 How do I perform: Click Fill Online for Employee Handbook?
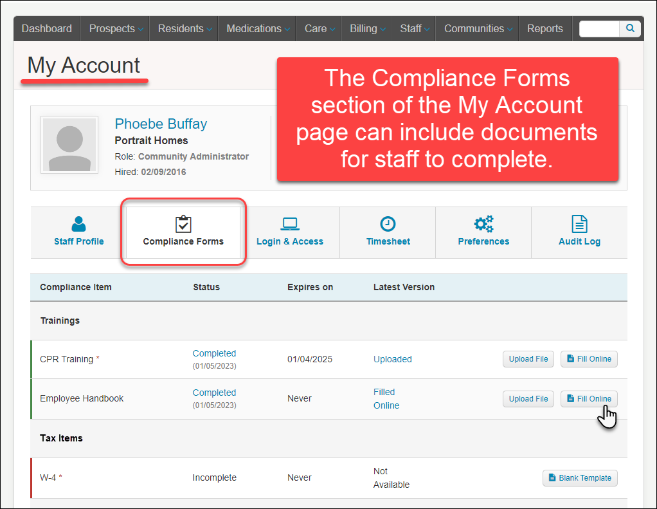(589, 399)
